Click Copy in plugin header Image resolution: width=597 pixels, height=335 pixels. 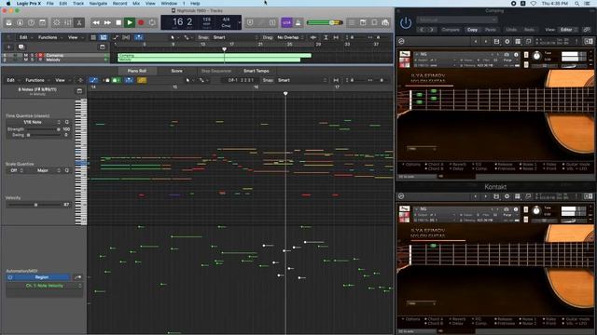pos(473,30)
